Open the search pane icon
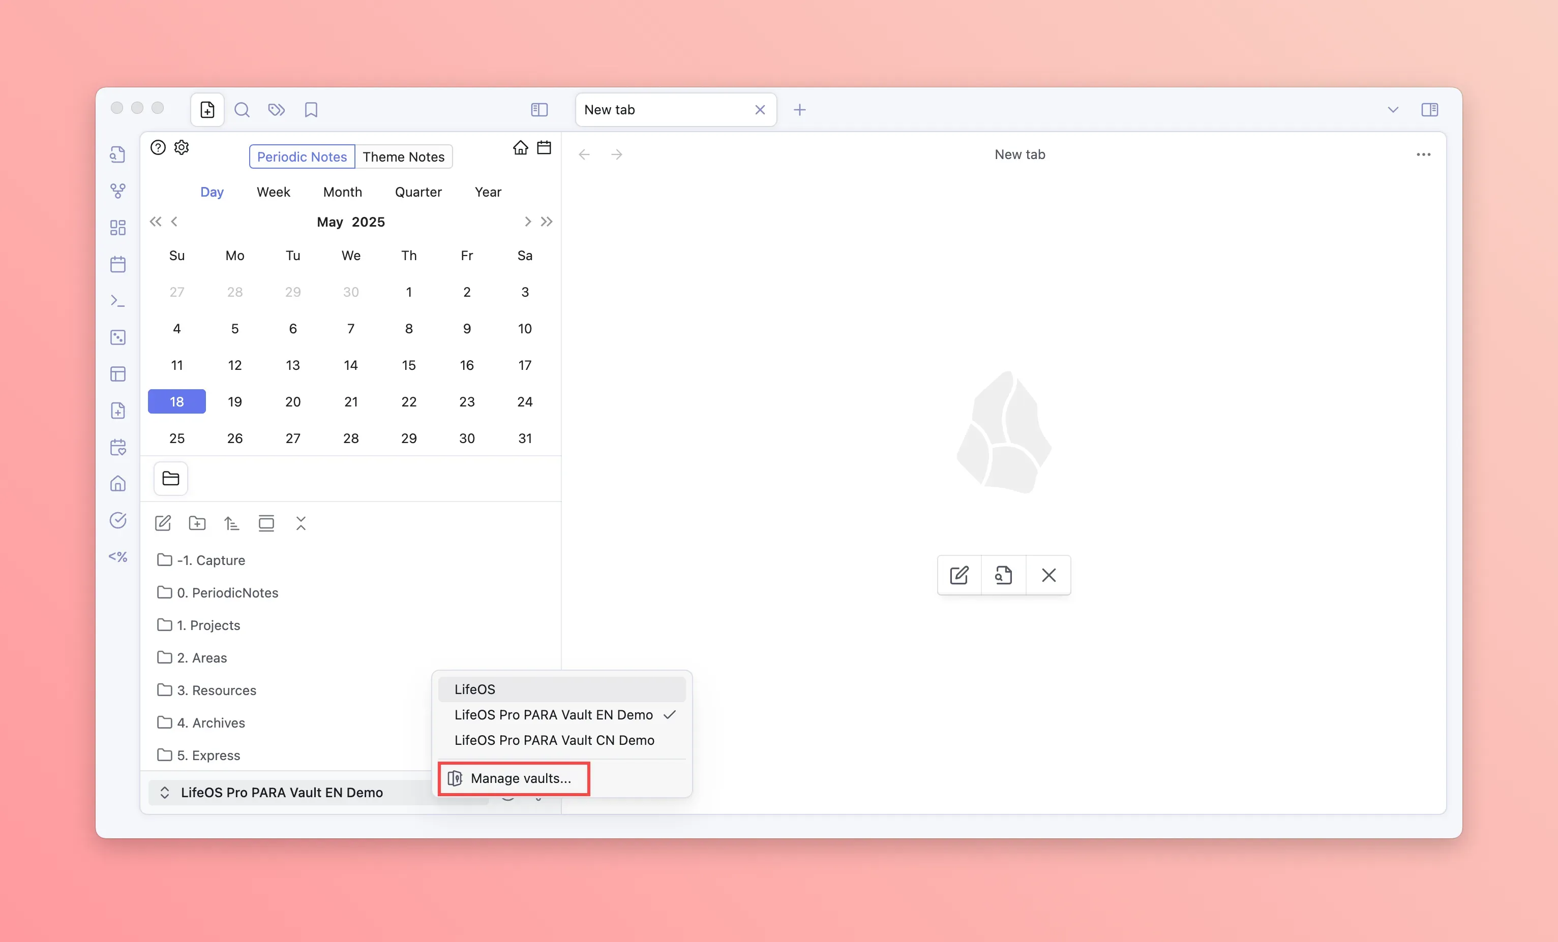The width and height of the screenshot is (1558, 942). [x=242, y=110]
